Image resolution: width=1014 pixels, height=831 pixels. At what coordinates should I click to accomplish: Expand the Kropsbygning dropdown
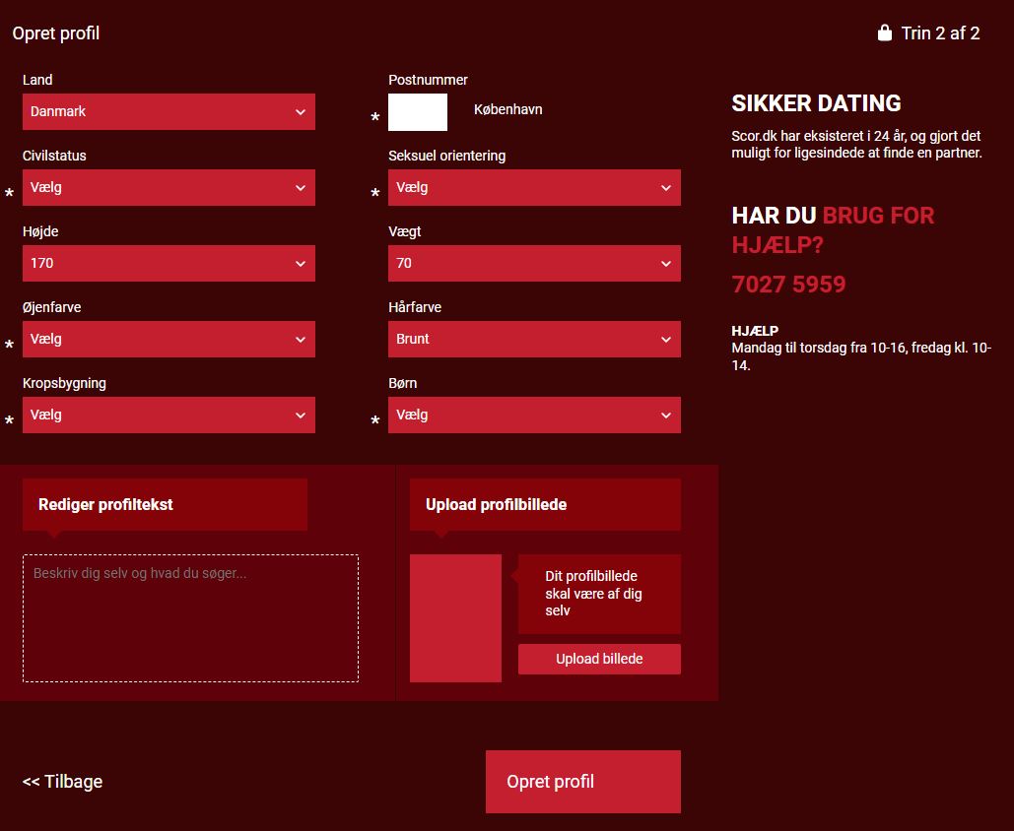click(169, 415)
